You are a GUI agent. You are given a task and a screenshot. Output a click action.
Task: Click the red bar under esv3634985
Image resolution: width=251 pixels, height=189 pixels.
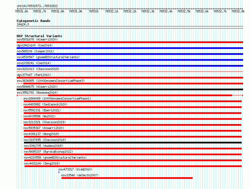pos(133,84)
